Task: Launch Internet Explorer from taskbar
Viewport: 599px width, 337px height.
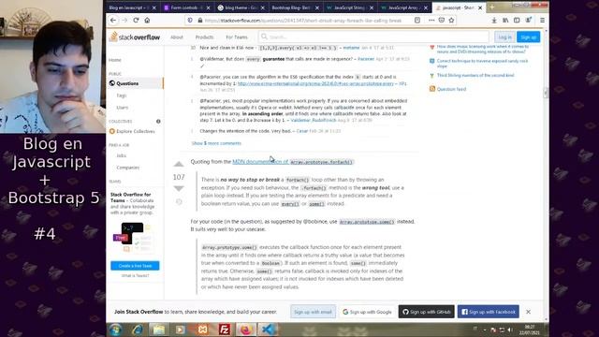Action: tap(138, 330)
